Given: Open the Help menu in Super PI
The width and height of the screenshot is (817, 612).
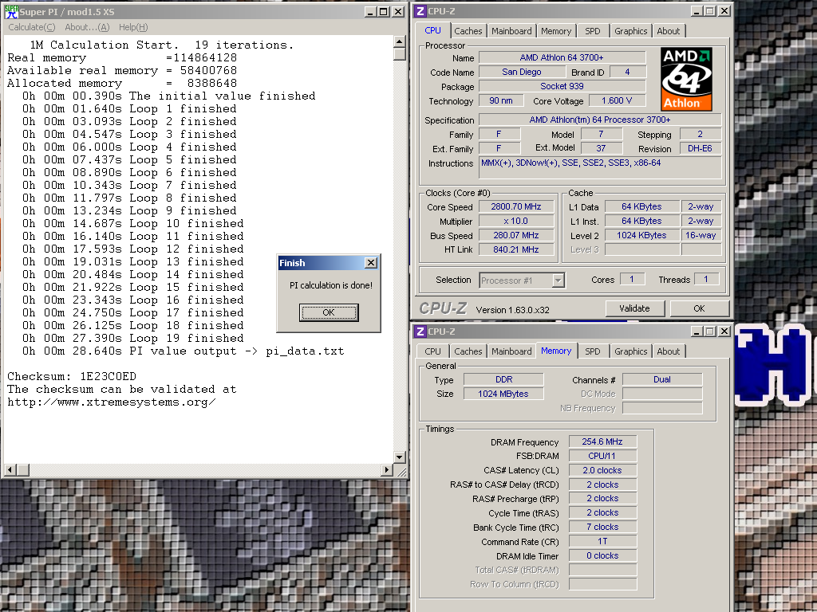Looking at the screenshot, I should pyautogui.click(x=133, y=27).
